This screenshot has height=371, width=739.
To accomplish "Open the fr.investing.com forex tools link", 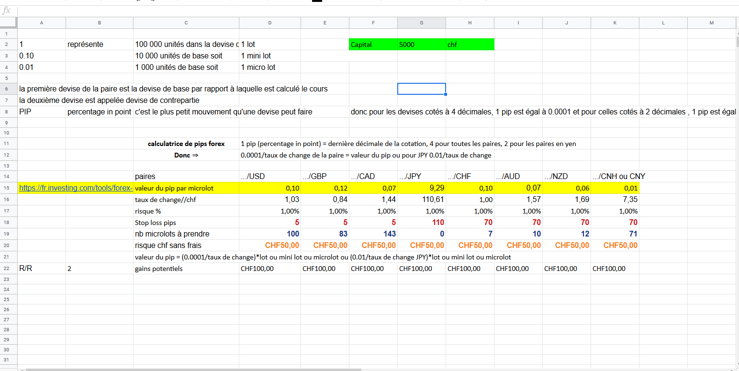I will [76, 188].
